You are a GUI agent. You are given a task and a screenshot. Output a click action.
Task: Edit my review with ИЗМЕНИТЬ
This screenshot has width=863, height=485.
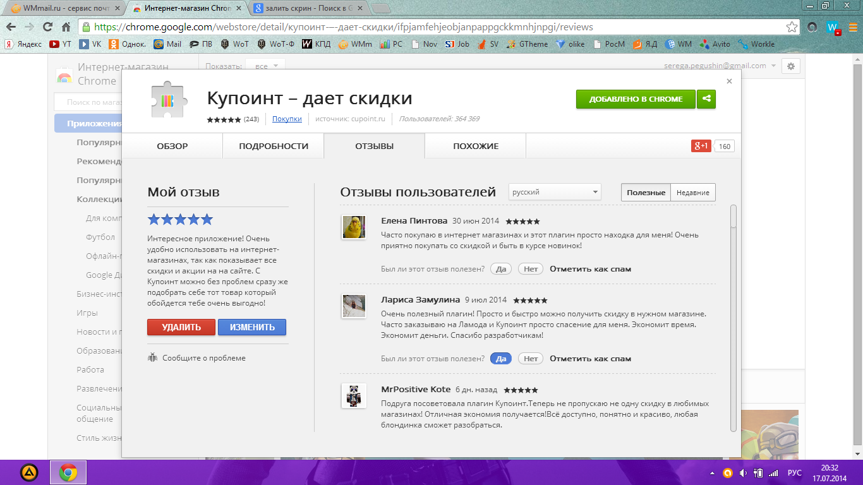tap(252, 327)
